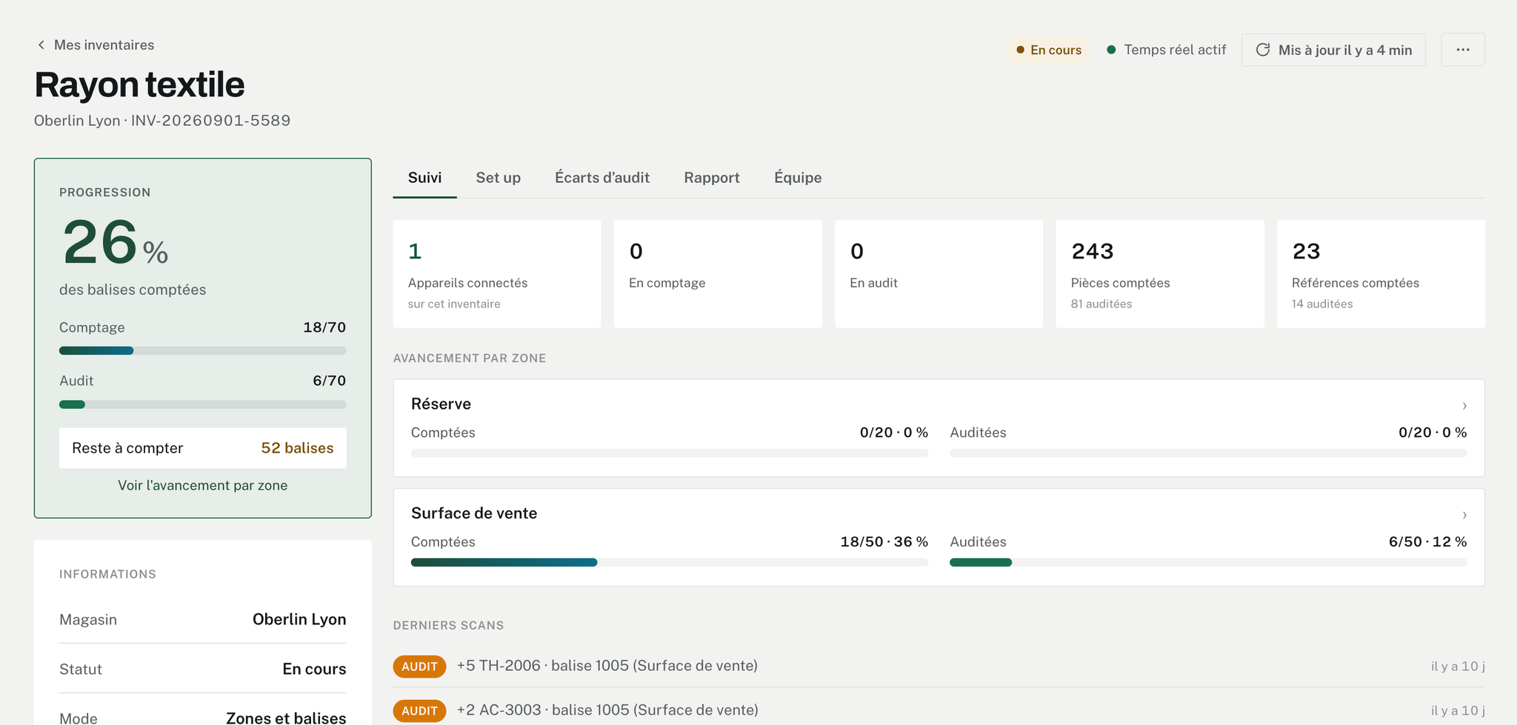The image size is (1517, 725).
Task: Open the Set up tab
Action: (x=498, y=178)
